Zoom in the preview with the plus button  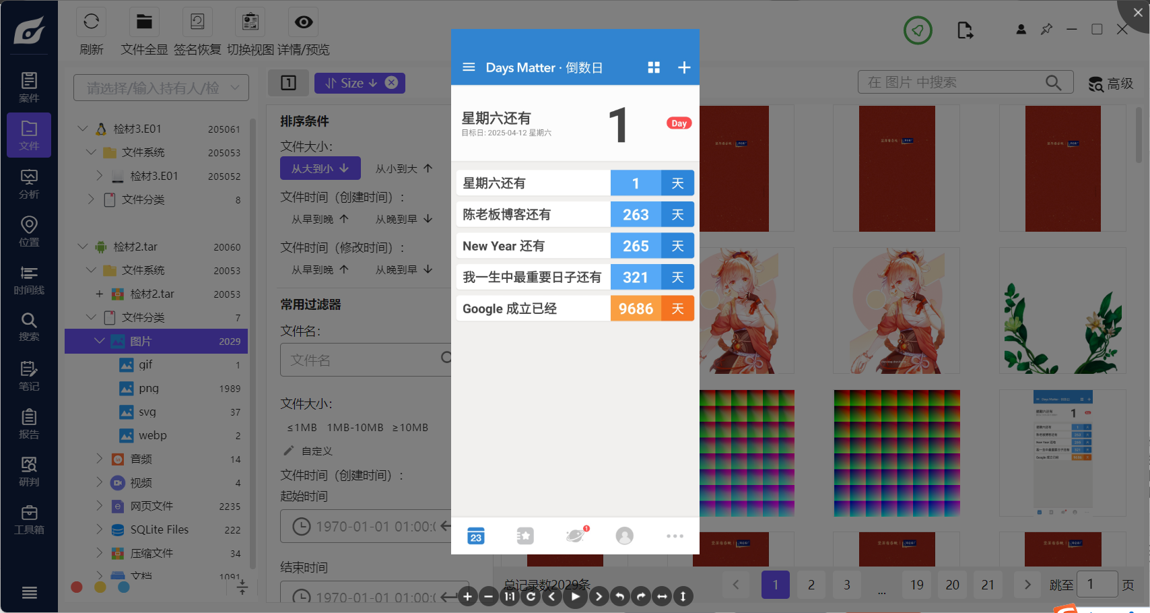click(x=468, y=596)
